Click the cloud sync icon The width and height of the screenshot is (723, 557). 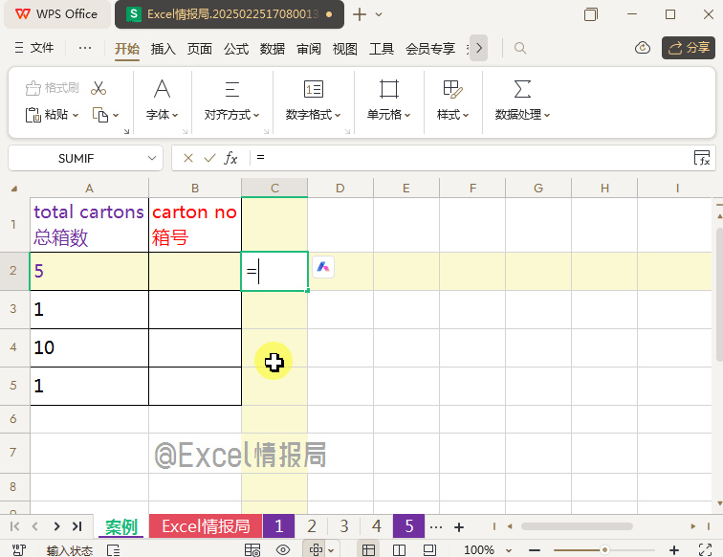[643, 48]
